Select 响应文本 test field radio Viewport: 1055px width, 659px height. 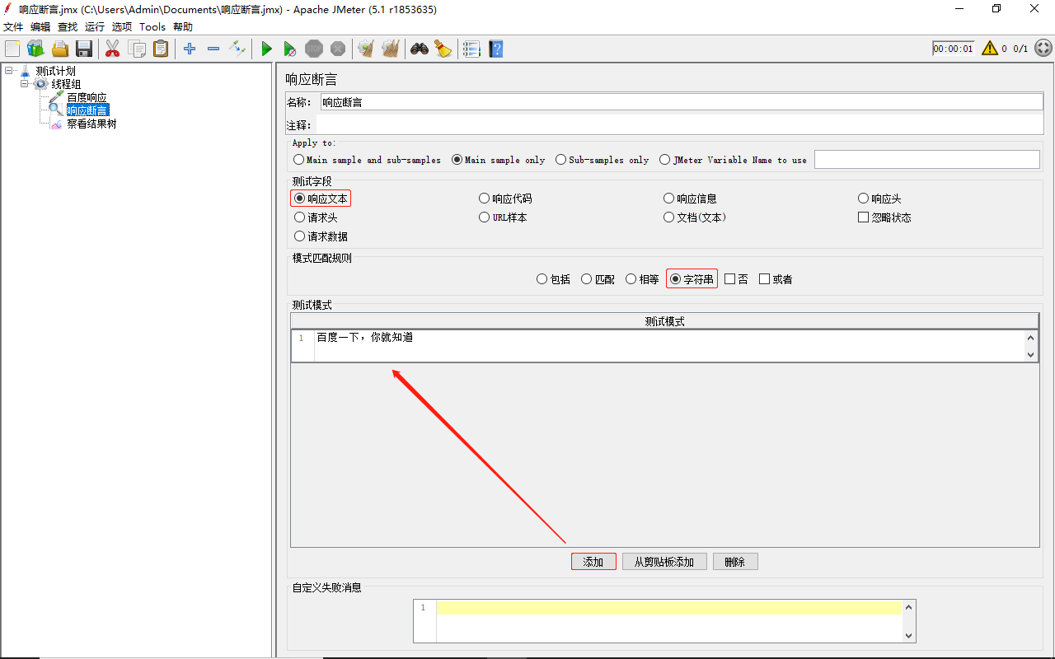(x=321, y=199)
